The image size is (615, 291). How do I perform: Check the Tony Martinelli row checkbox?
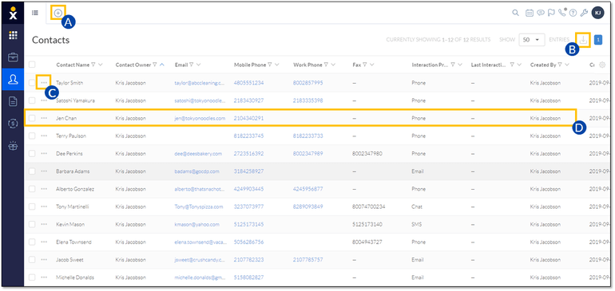pos(32,206)
